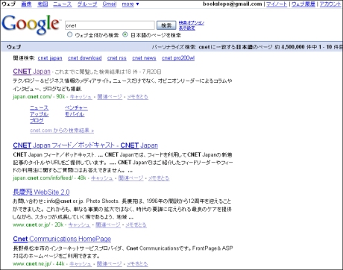Viewport: 343px width, 270px height.
Task: Open ブログ sitelink under CNET Japan
Action: tap(37, 121)
